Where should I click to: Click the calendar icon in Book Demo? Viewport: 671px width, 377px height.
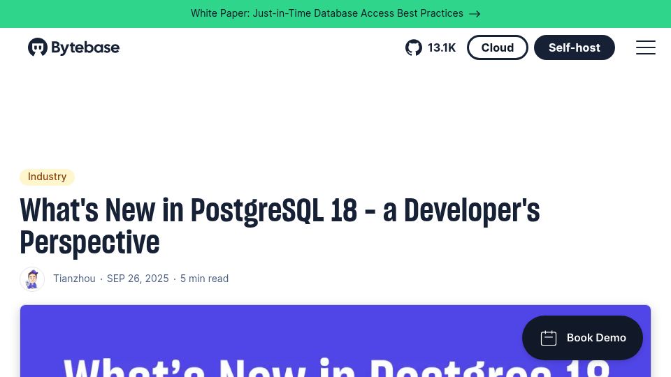click(549, 338)
